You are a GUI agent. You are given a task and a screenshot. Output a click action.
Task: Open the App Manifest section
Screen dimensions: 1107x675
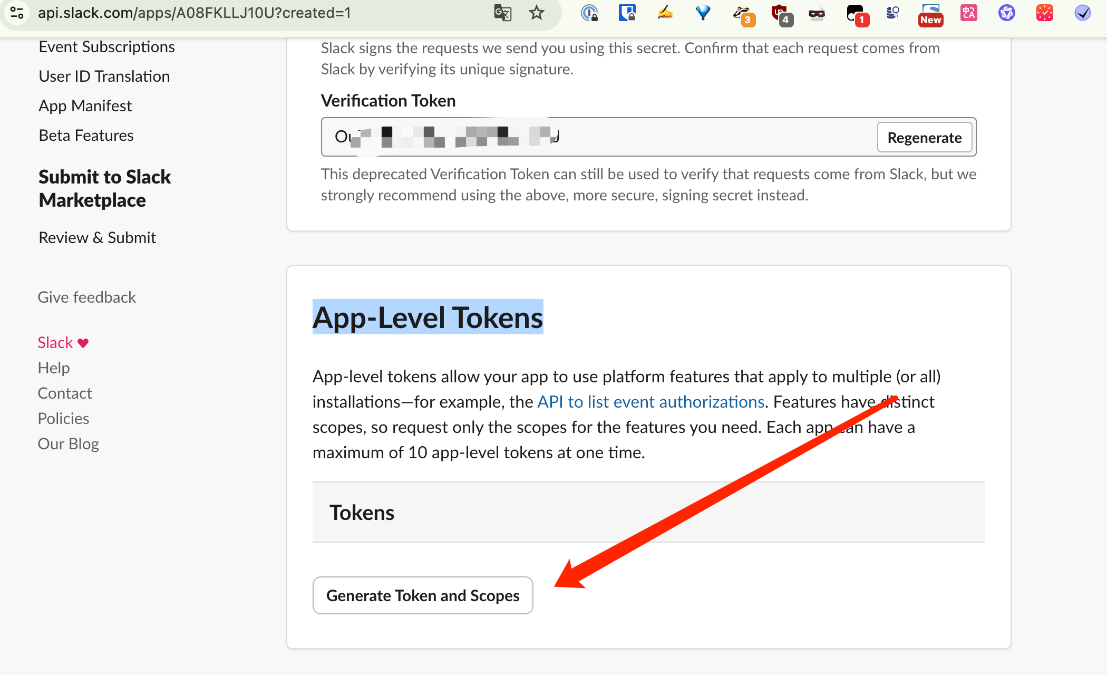85,105
